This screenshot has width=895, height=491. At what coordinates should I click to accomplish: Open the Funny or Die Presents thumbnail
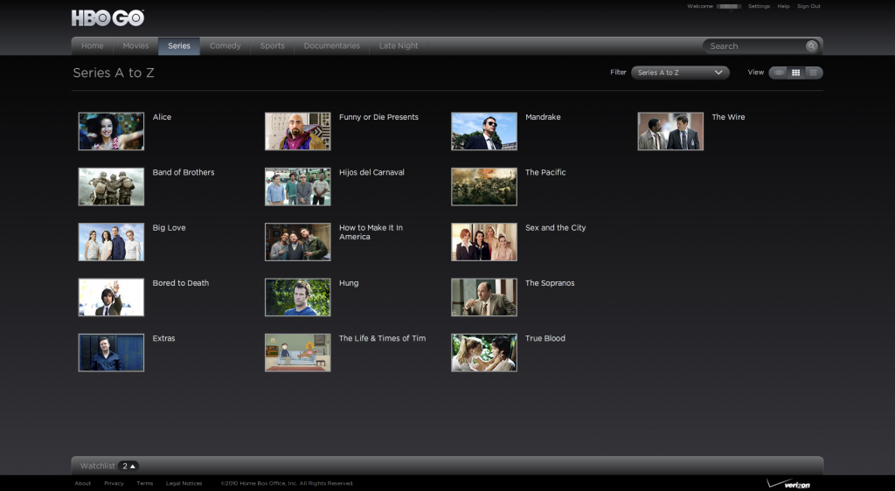click(298, 131)
